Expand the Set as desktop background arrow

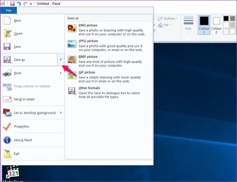[x=61, y=113]
